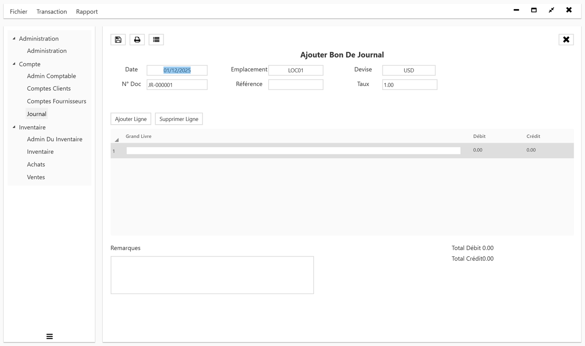Save the journal voucher with the disk icon
The height and width of the screenshot is (346, 585).
(x=118, y=39)
